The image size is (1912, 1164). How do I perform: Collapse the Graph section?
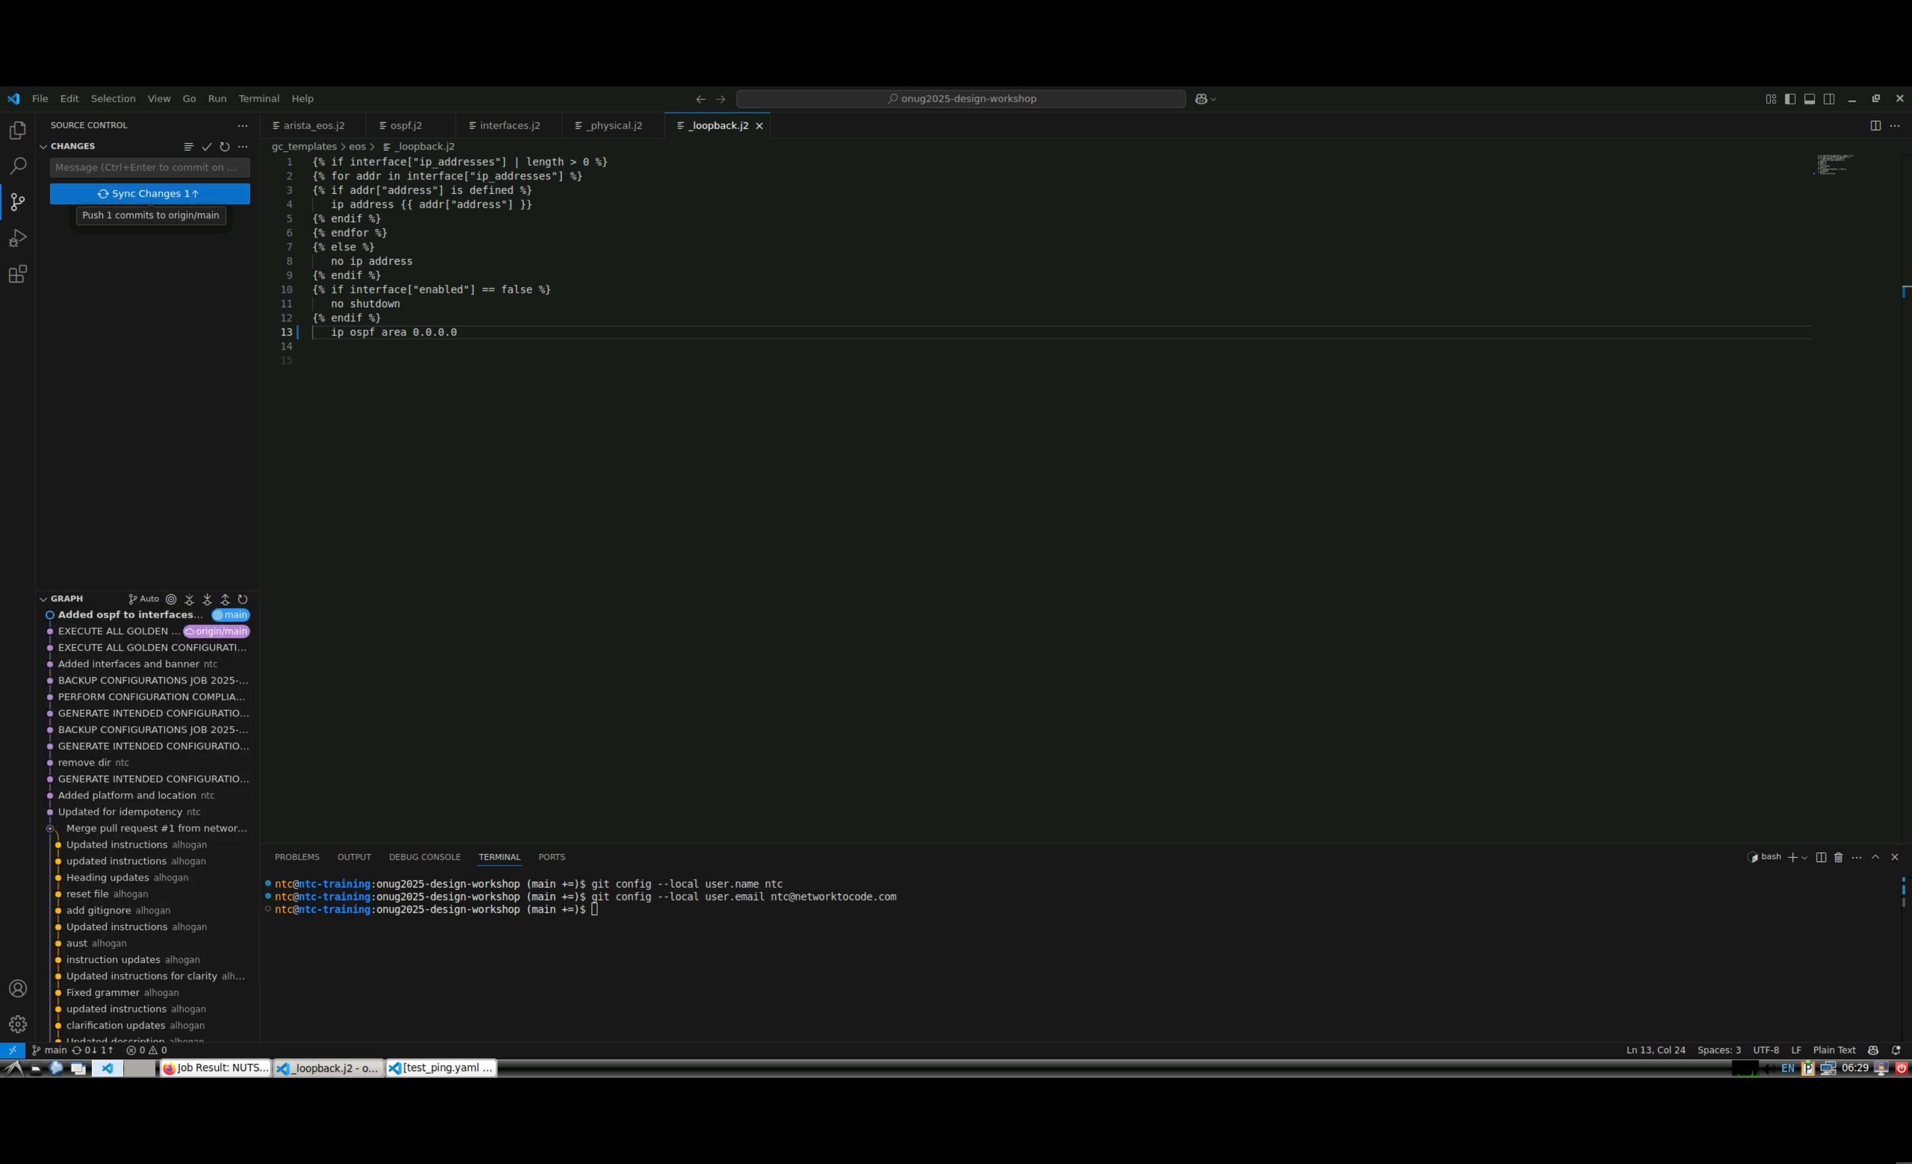pyautogui.click(x=43, y=599)
